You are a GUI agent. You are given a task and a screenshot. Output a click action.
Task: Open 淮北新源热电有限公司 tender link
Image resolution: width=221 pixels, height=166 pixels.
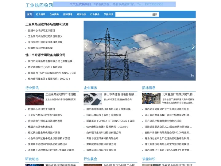[x=168, y=144]
